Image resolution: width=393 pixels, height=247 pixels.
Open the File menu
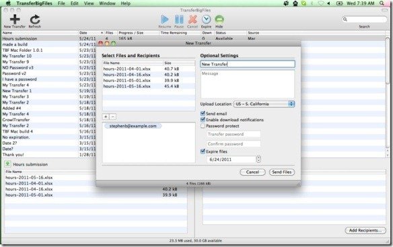pos(61,3)
